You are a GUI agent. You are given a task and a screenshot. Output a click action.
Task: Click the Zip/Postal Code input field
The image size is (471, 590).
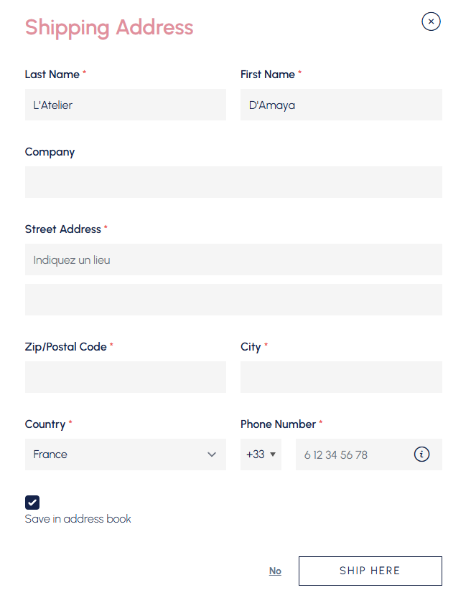(125, 377)
